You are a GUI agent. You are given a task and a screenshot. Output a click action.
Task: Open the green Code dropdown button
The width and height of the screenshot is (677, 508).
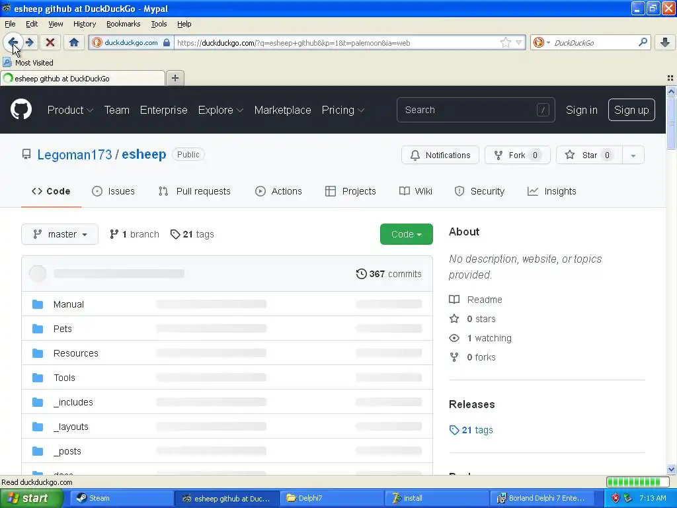point(407,234)
